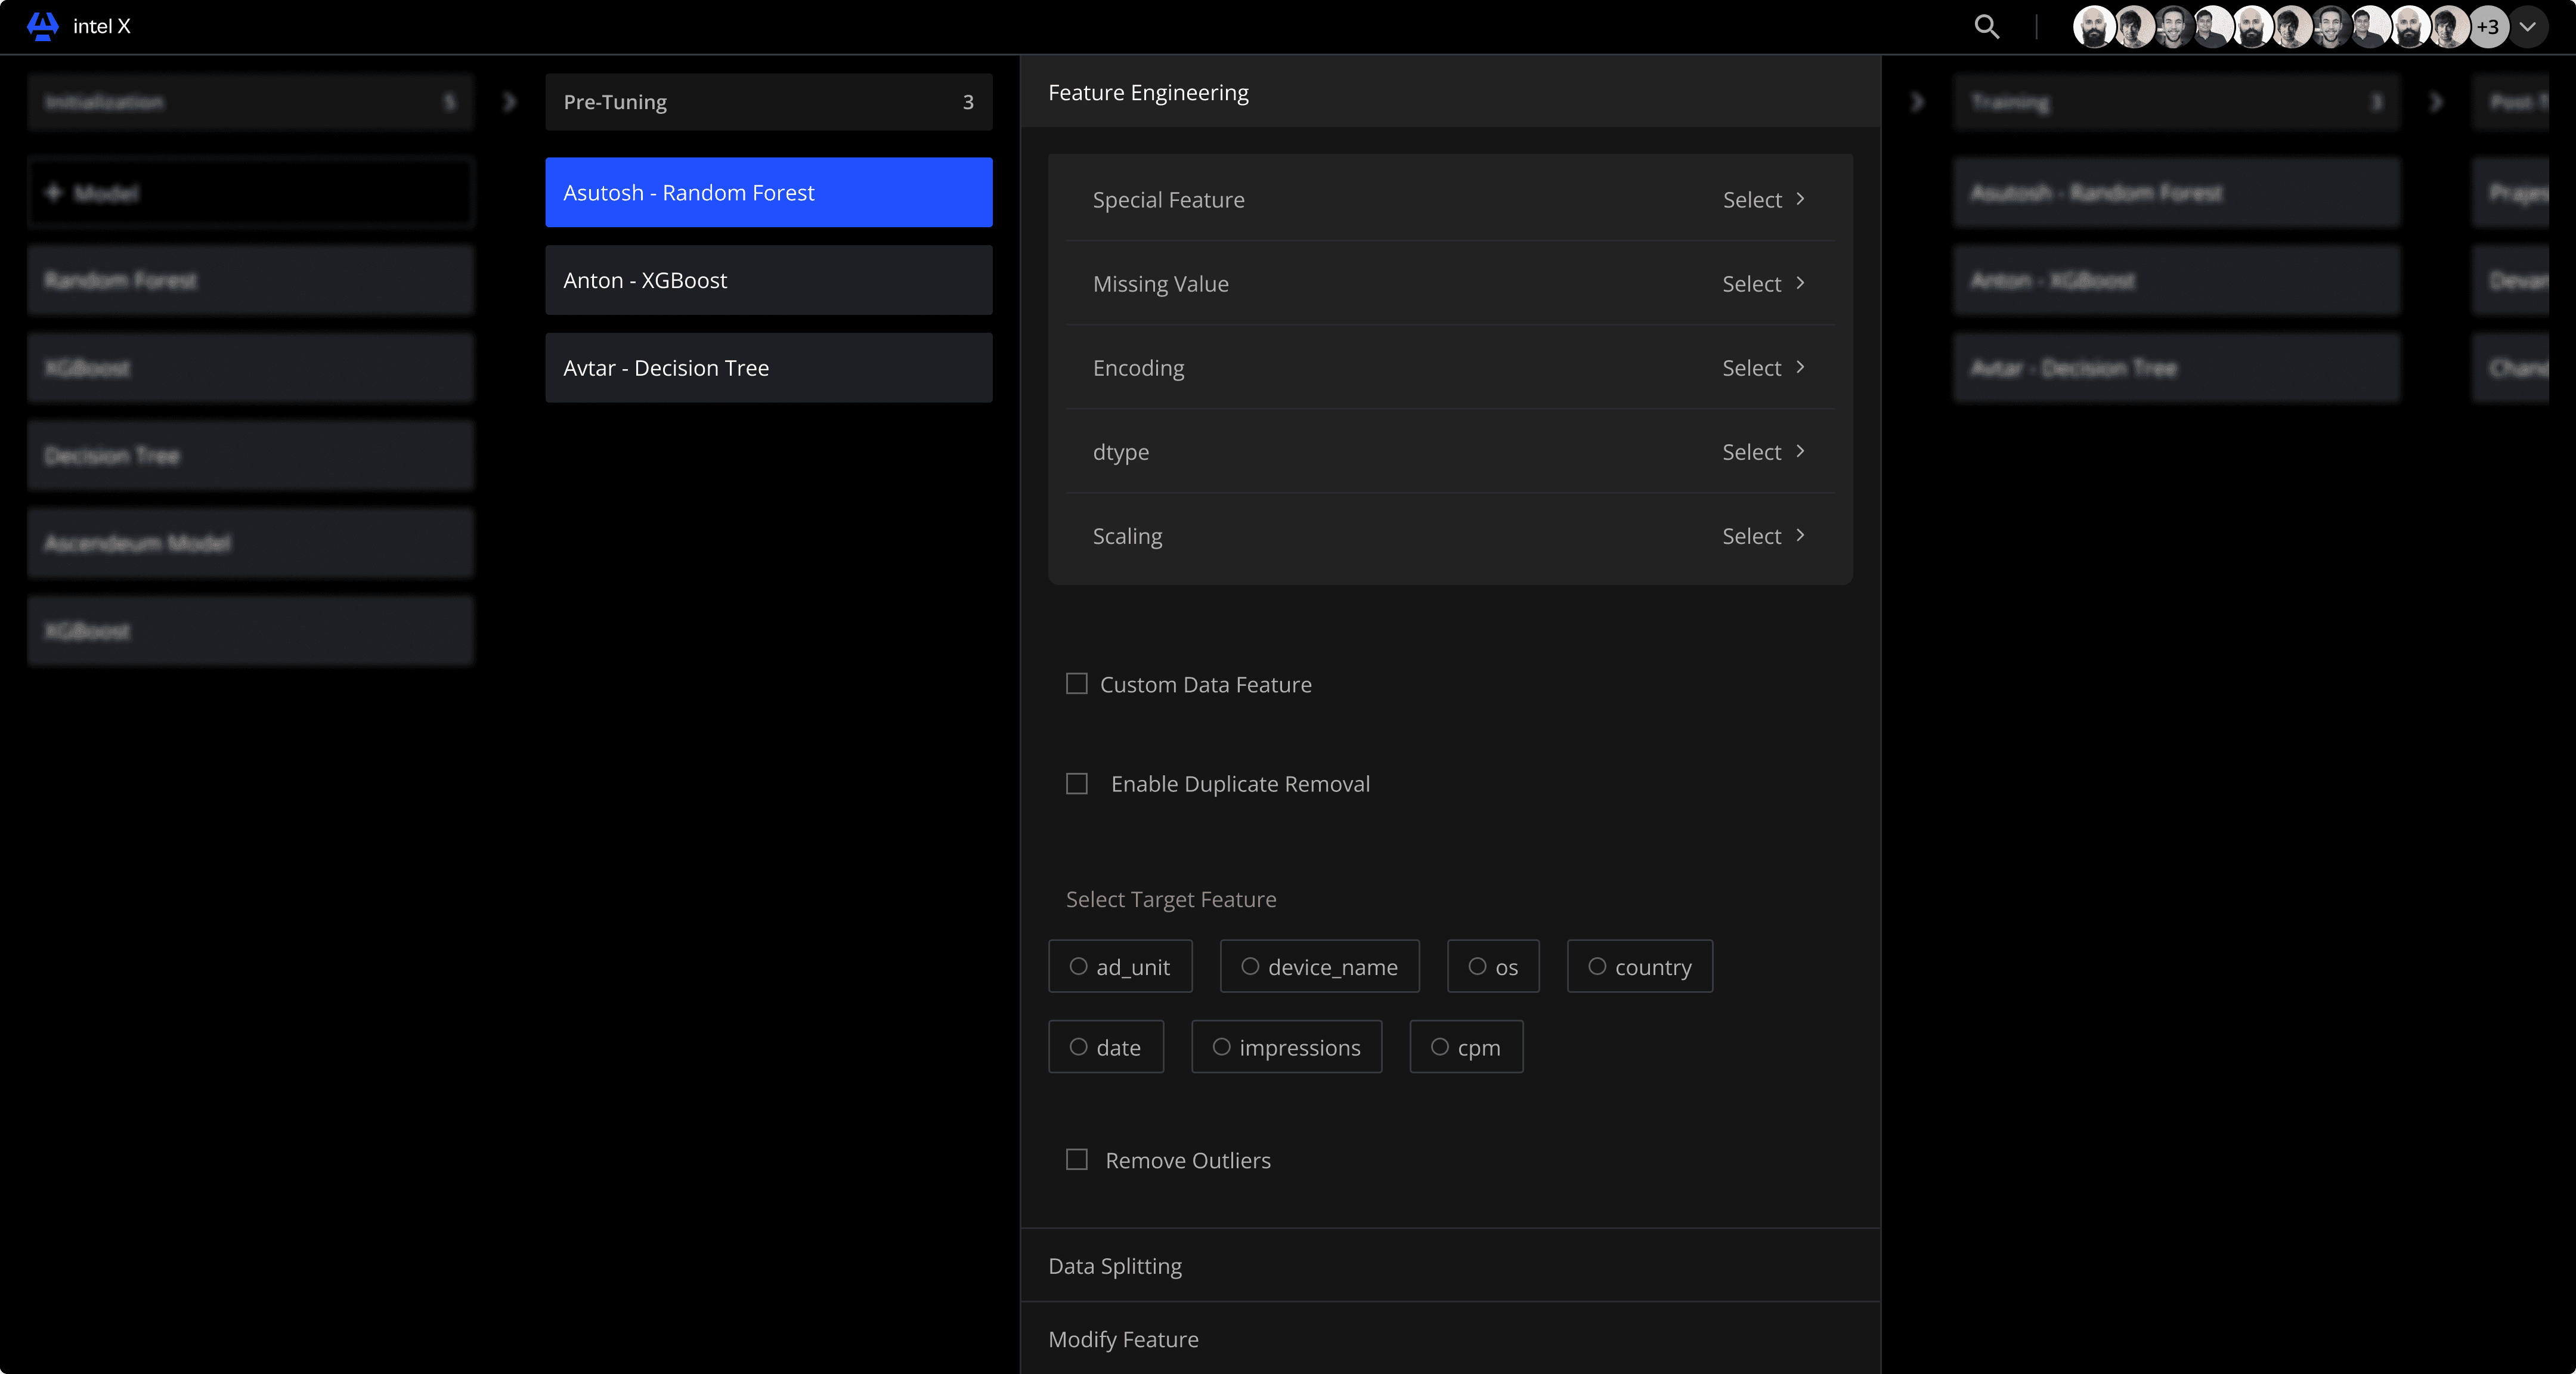Check Enable Duplicate Removal

(1076, 784)
